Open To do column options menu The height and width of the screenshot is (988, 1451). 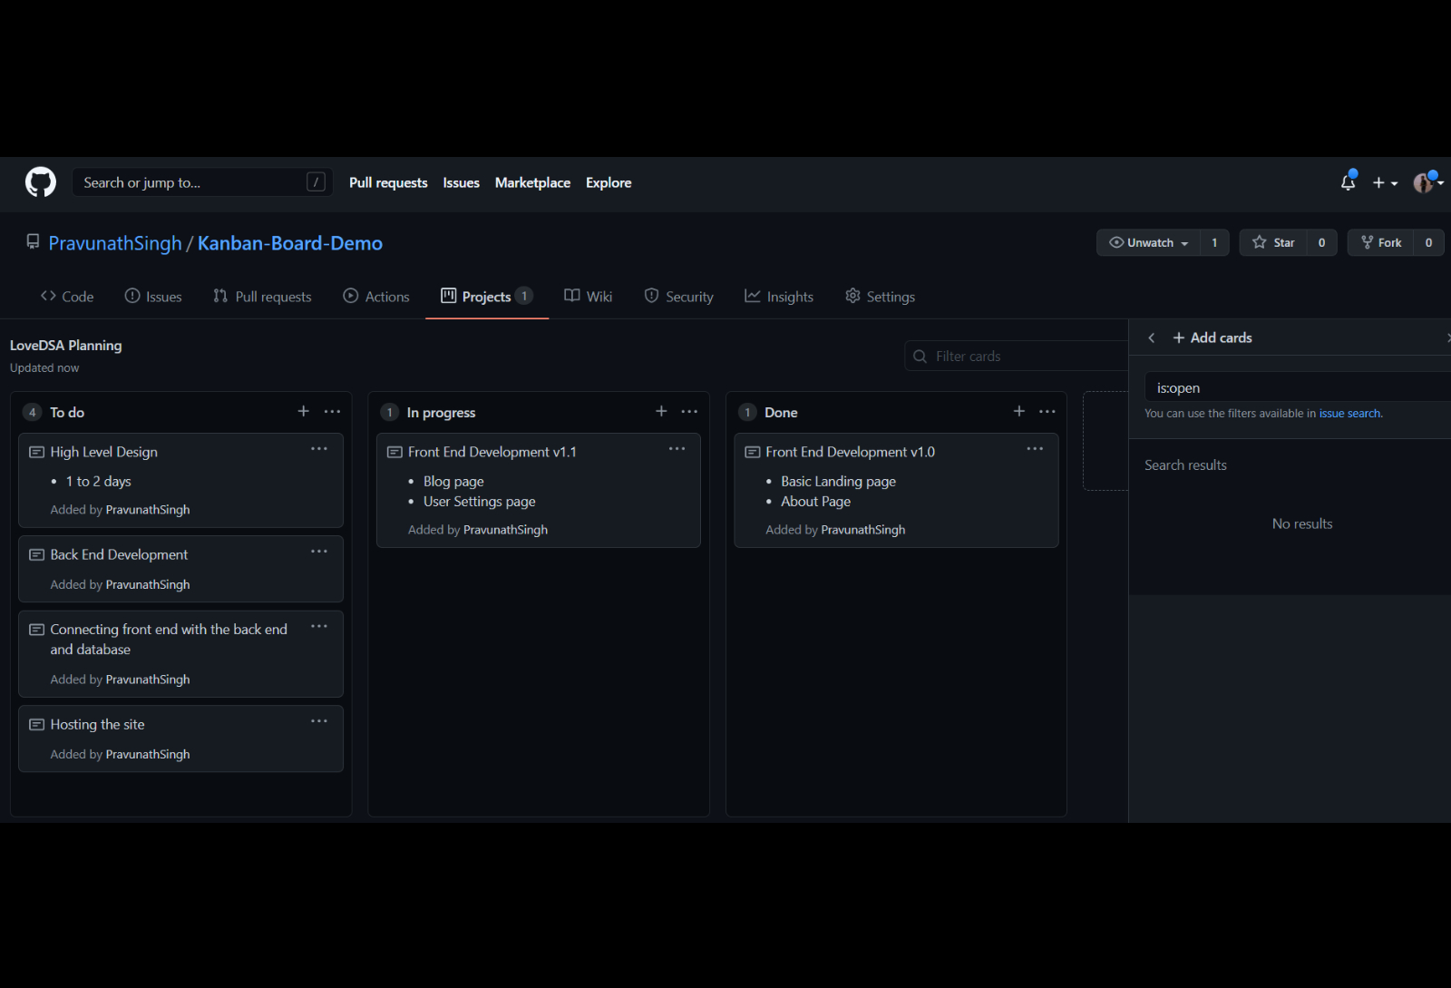(333, 412)
